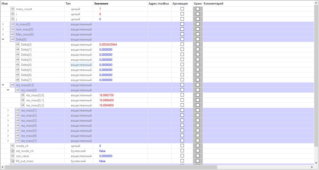Image resolution: width=319 pixels, height=170 pixels.
Task: Click the i4 icon next to mass_count
Action: (x=12, y=9)
